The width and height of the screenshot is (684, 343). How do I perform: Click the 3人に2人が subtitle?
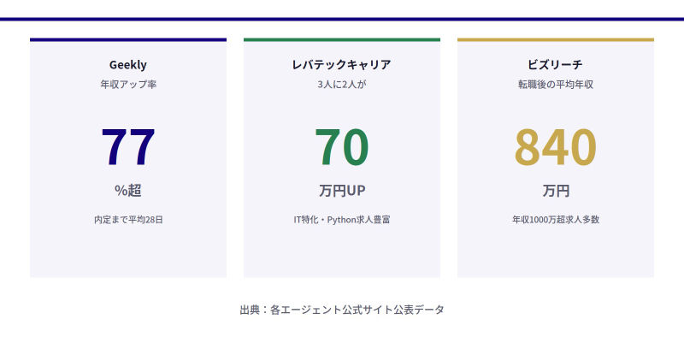point(342,85)
